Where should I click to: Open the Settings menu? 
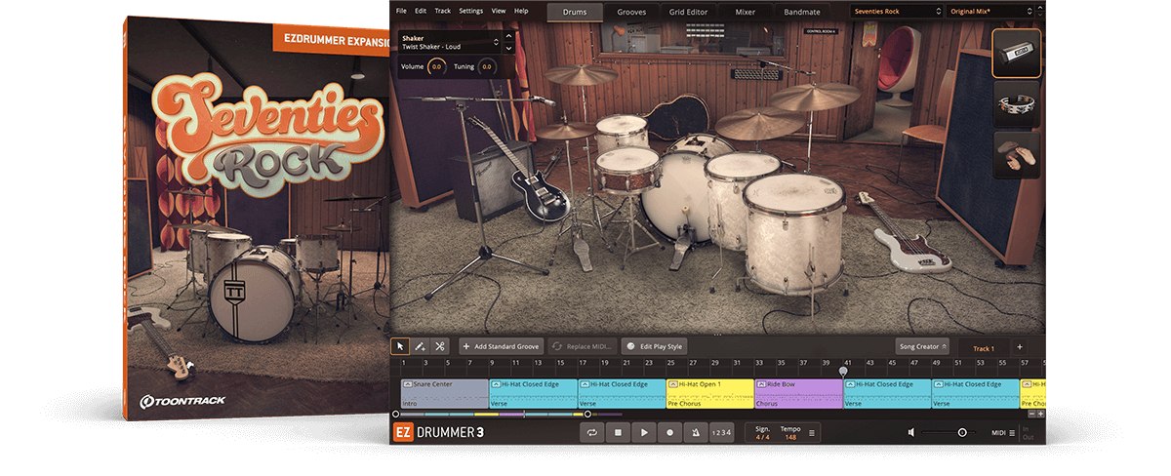470,11
